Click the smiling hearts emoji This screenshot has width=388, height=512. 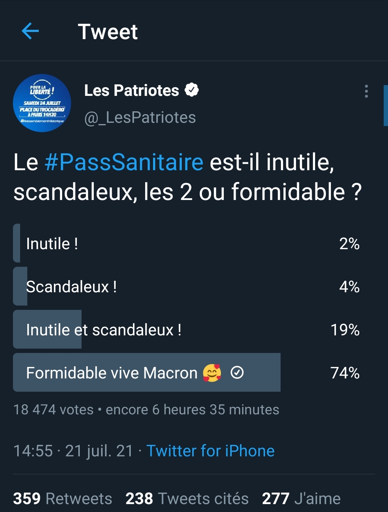pos(212,373)
